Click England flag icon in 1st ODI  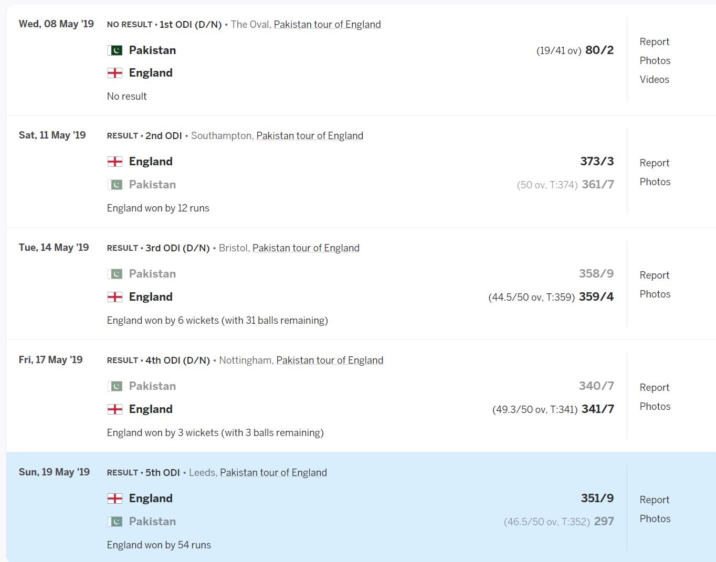tap(115, 73)
